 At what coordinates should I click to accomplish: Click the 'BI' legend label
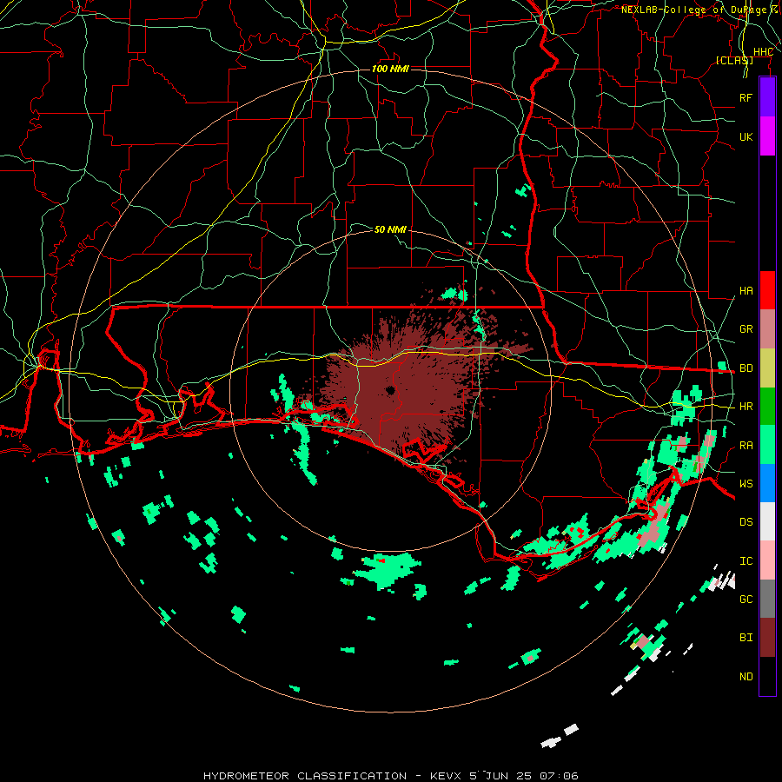746,638
